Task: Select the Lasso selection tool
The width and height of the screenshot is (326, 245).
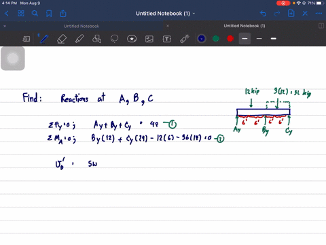Action: click(x=114, y=39)
